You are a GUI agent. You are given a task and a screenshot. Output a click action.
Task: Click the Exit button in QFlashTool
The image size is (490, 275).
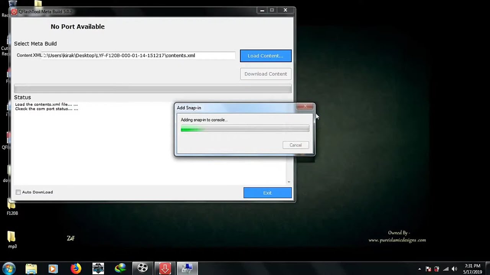(x=268, y=193)
